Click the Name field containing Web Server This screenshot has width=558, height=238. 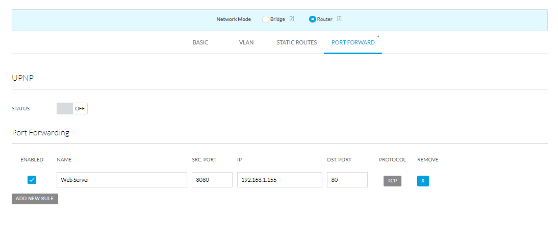(122, 180)
